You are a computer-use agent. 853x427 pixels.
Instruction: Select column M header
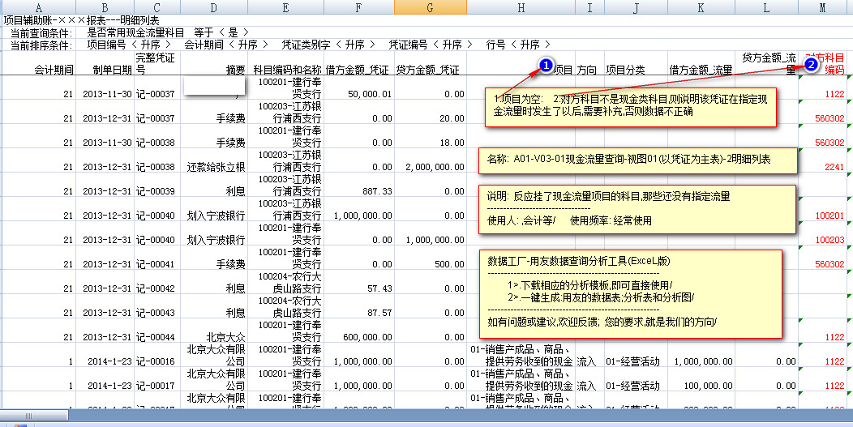pos(823,6)
